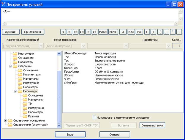Select Справочники (структура) folder
Screen dimensions: 185x140
tap(31, 125)
